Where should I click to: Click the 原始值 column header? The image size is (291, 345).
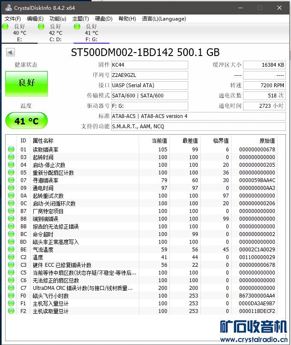click(267, 141)
